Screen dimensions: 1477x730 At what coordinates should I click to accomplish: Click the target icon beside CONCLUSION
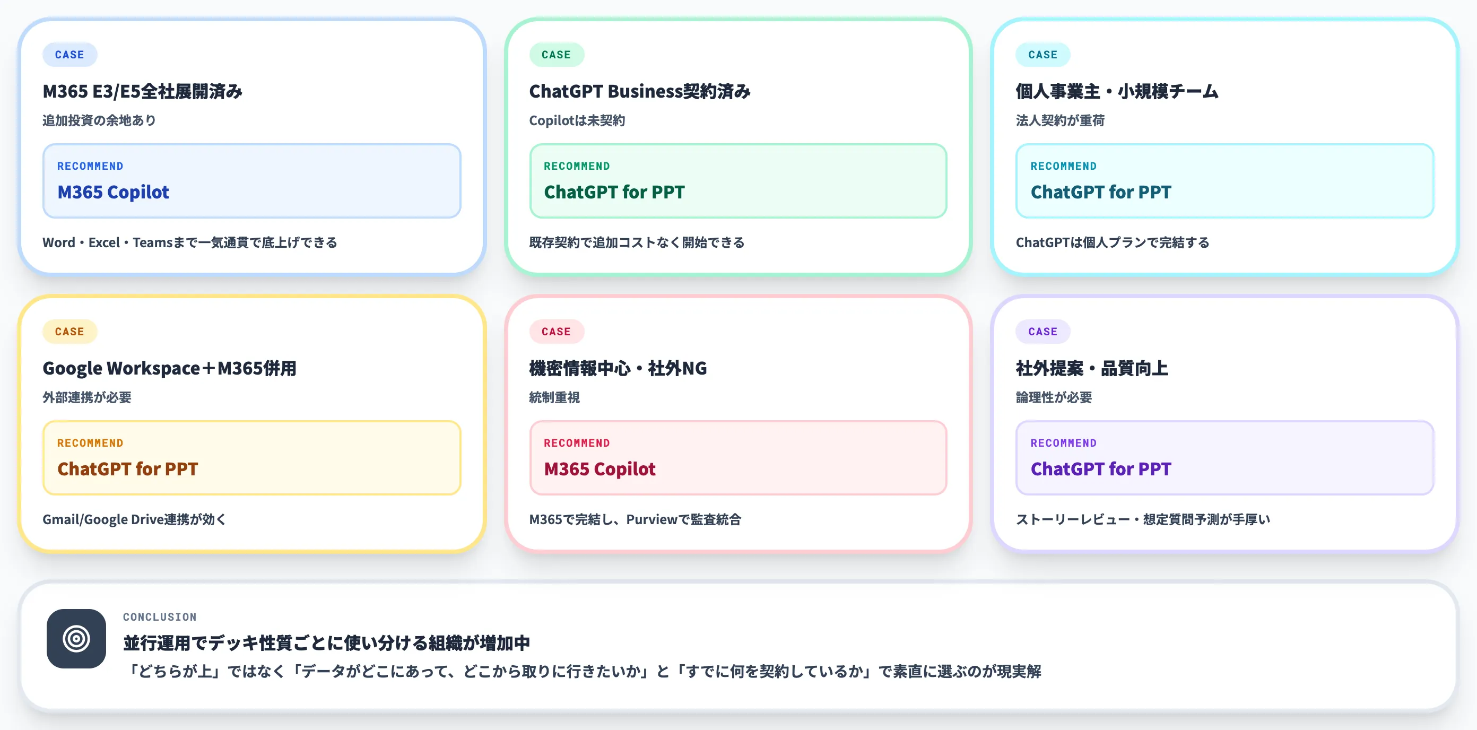pos(76,638)
